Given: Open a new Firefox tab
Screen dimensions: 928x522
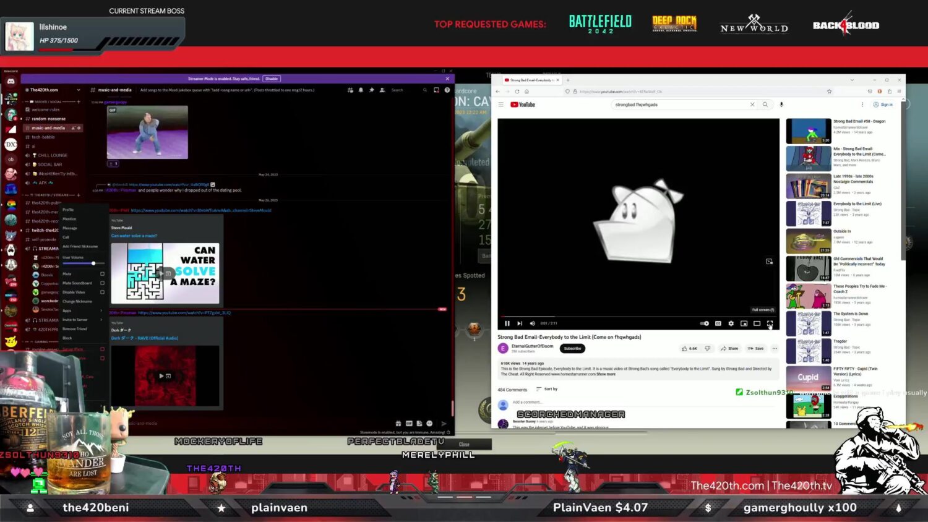Looking at the screenshot, I should [x=568, y=80].
